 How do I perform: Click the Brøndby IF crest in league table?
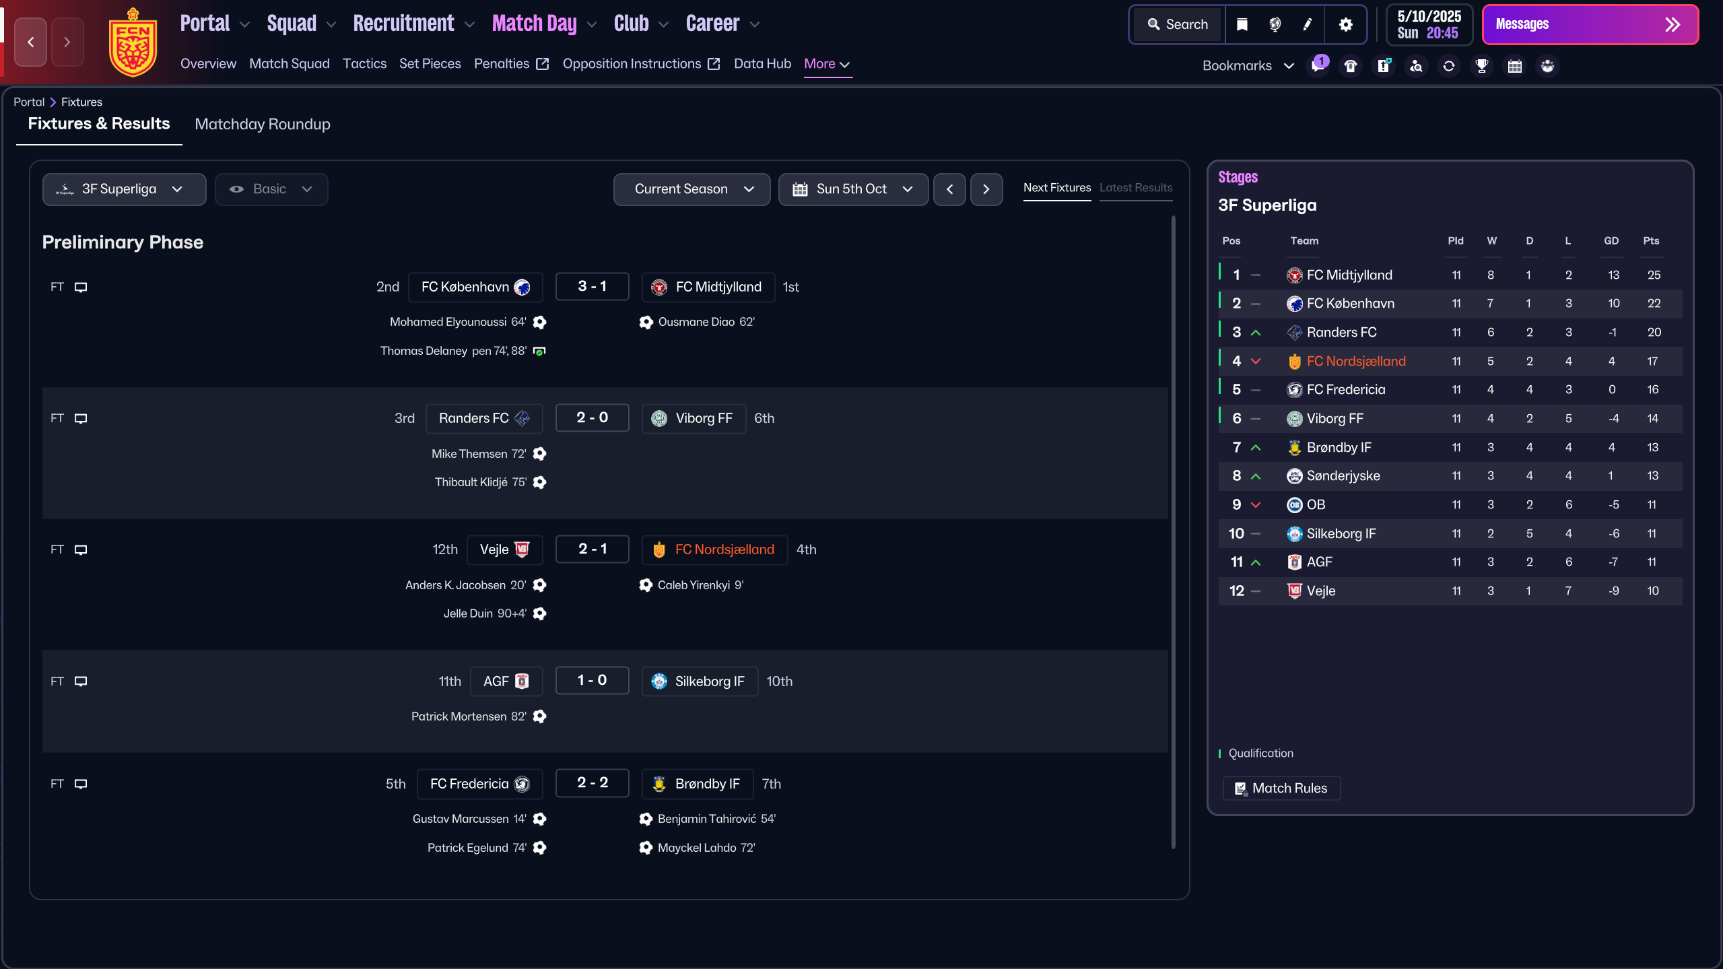[1294, 447]
